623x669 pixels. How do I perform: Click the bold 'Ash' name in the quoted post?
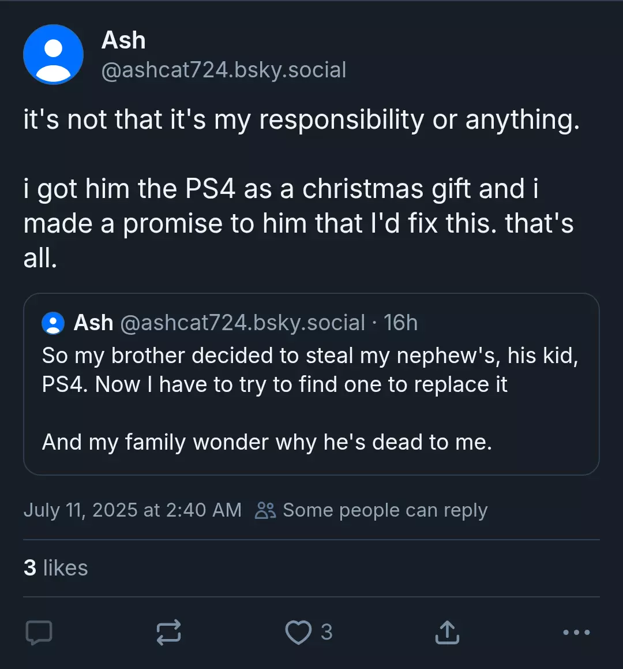point(93,323)
